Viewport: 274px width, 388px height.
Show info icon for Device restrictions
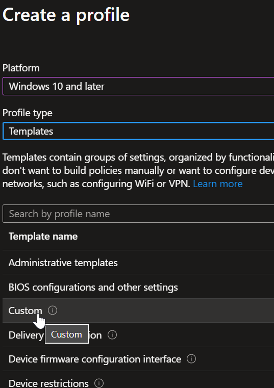click(99, 383)
